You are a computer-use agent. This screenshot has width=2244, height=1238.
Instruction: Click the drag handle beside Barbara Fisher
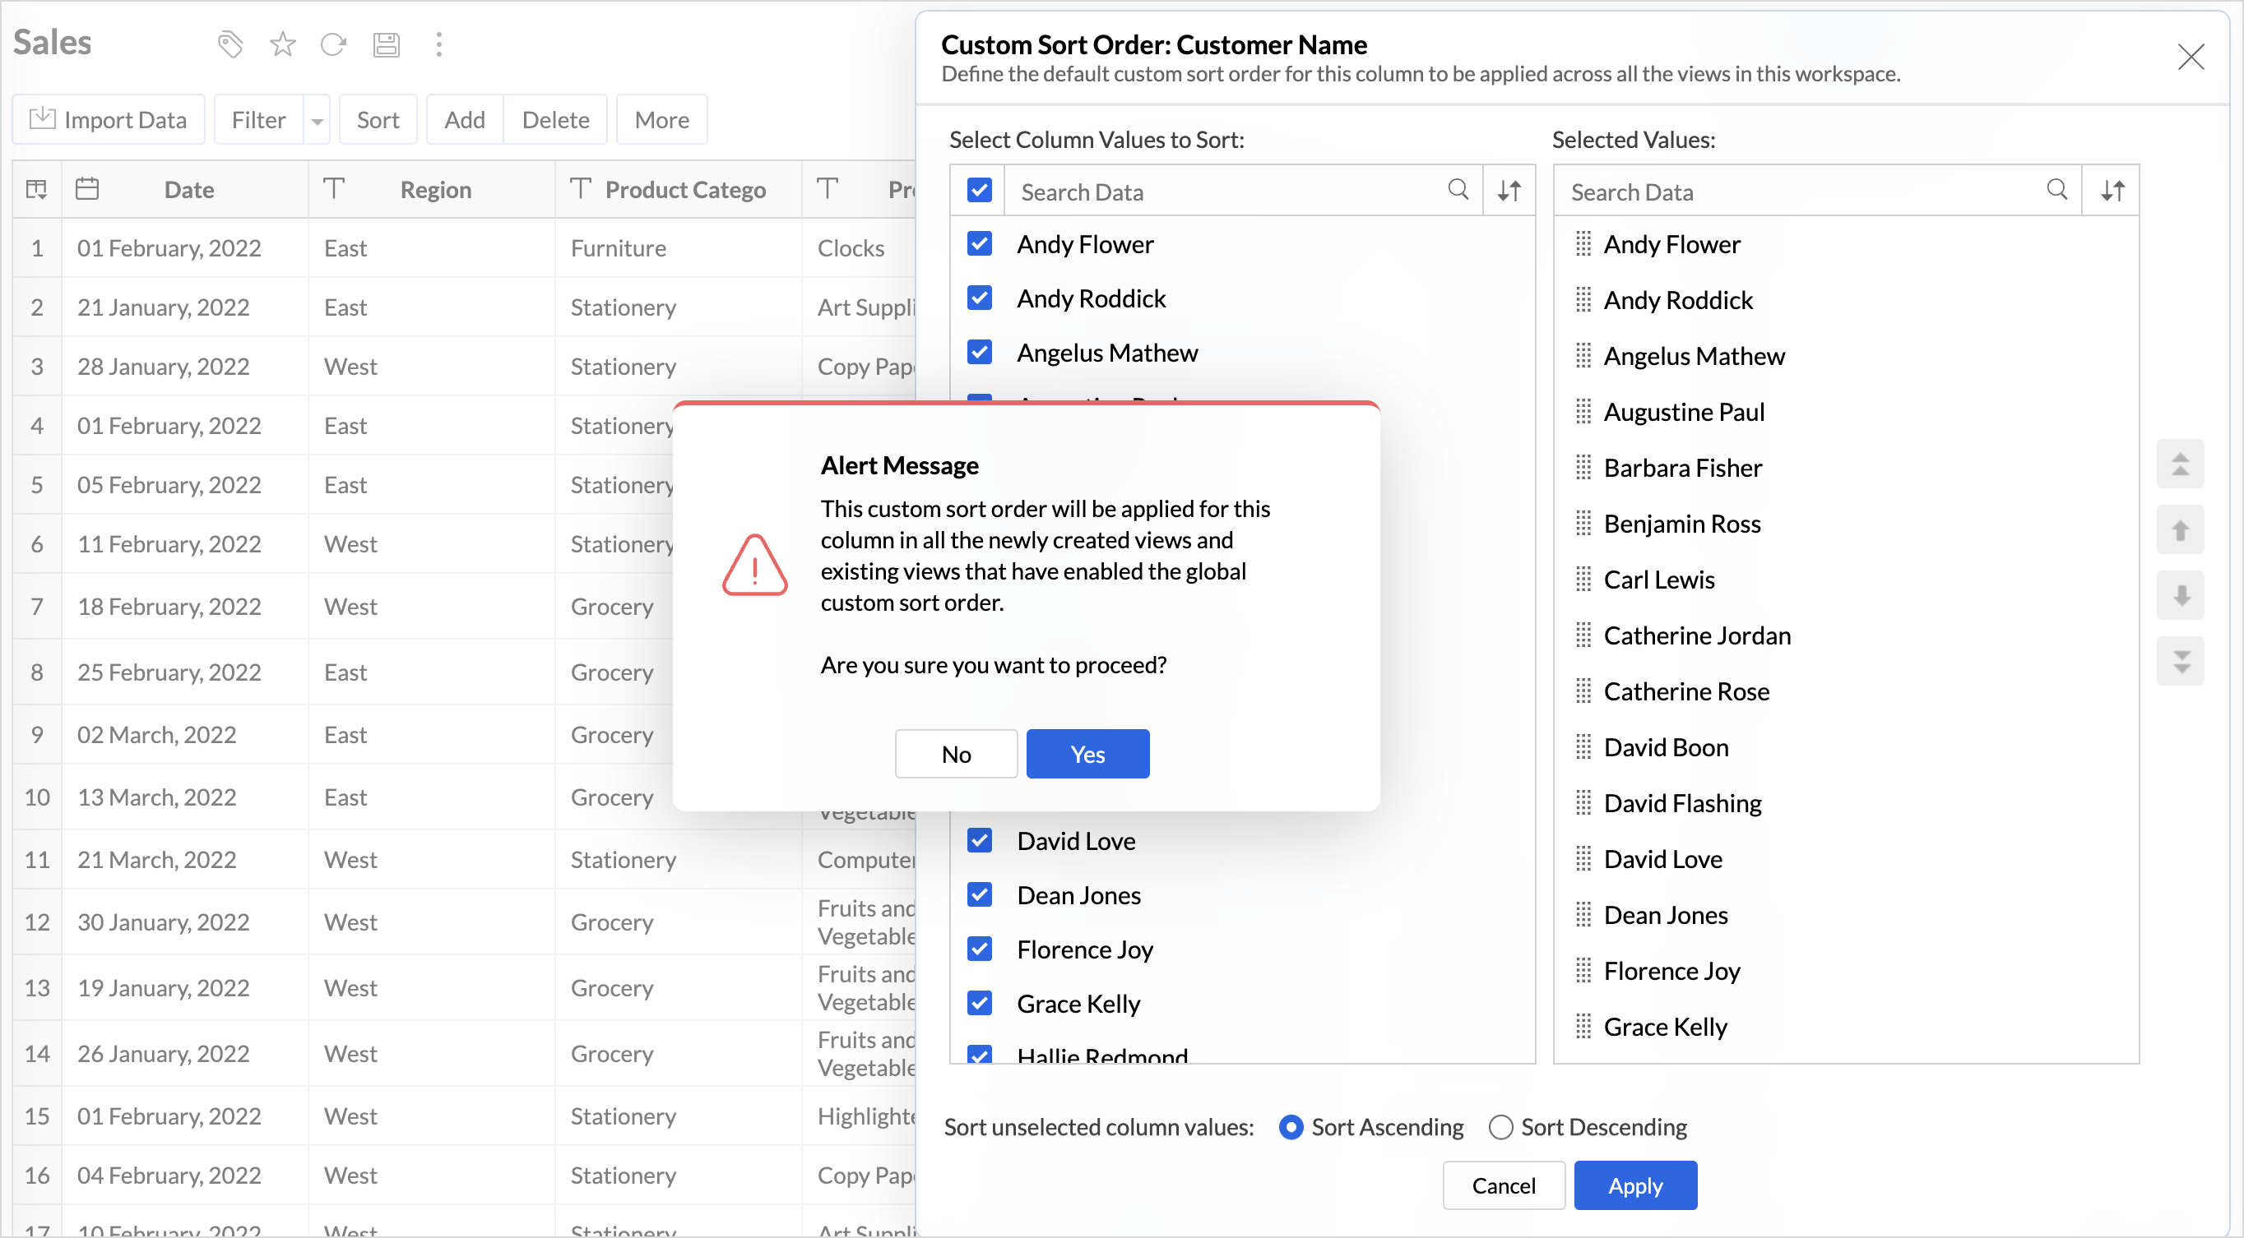tap(1583, 468)
